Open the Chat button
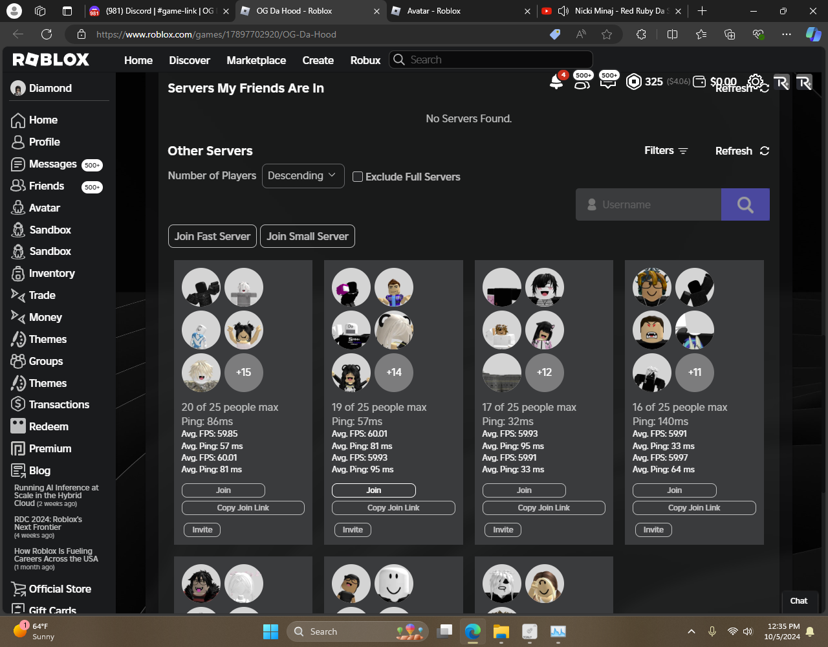 click(799, 601)
